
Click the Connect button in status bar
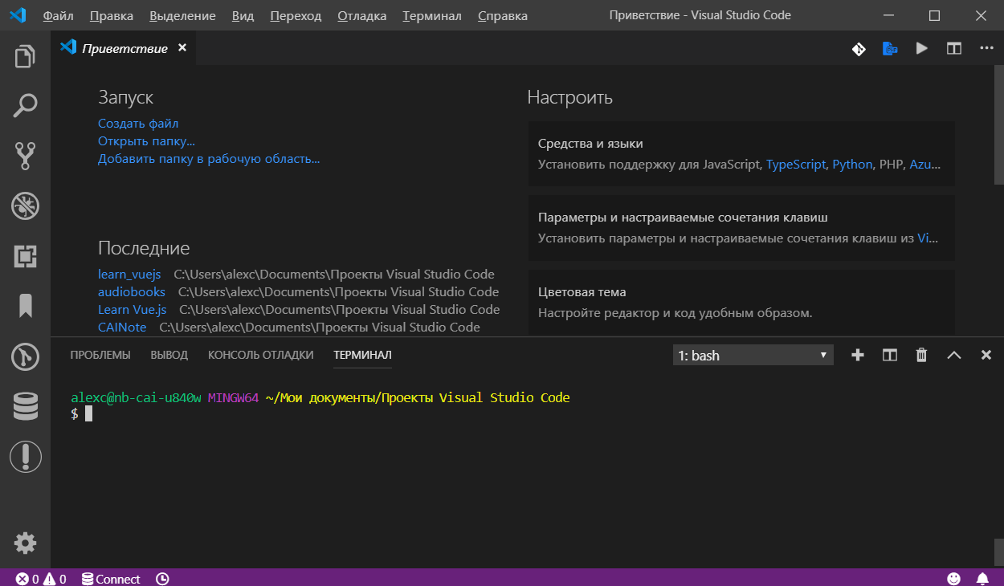111,579
